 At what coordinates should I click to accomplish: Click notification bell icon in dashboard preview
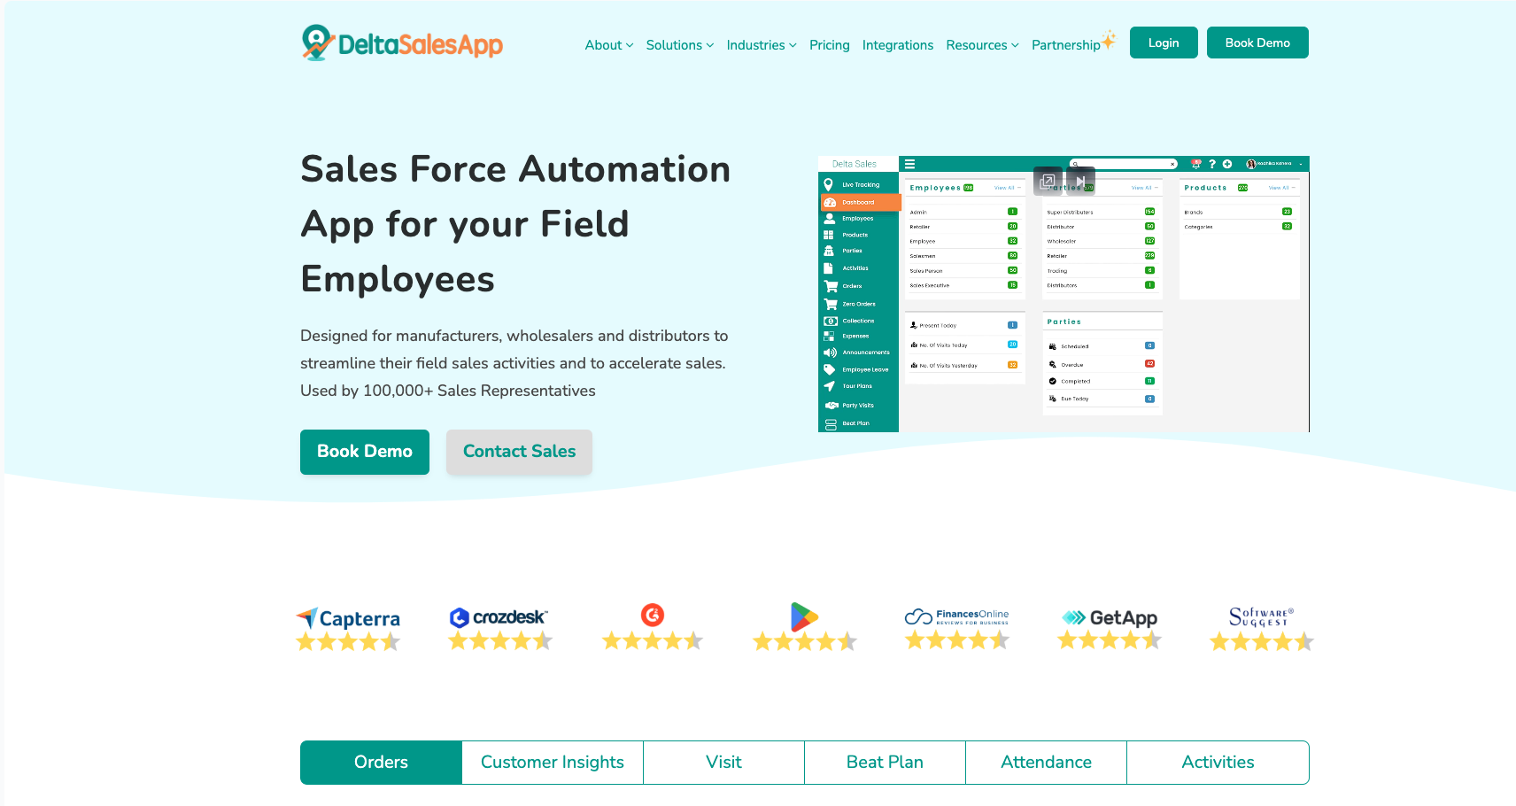(x=1196, y=164)
